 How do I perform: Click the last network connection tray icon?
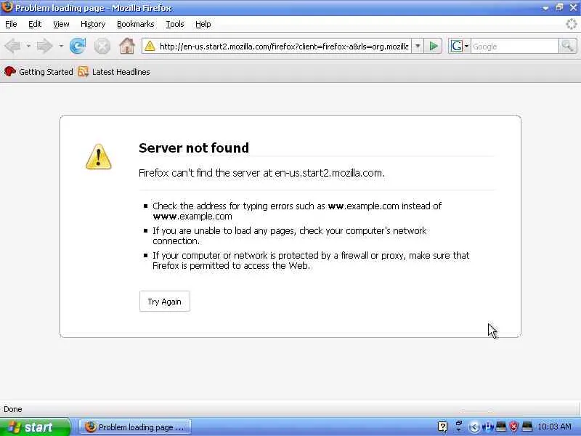pos(527,427)
